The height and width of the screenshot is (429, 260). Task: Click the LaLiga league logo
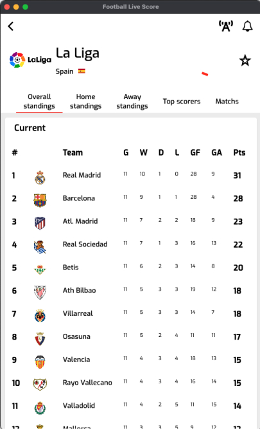(30, 60)
